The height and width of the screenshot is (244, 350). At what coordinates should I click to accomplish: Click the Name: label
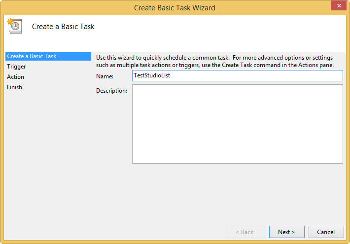(105, 76)
